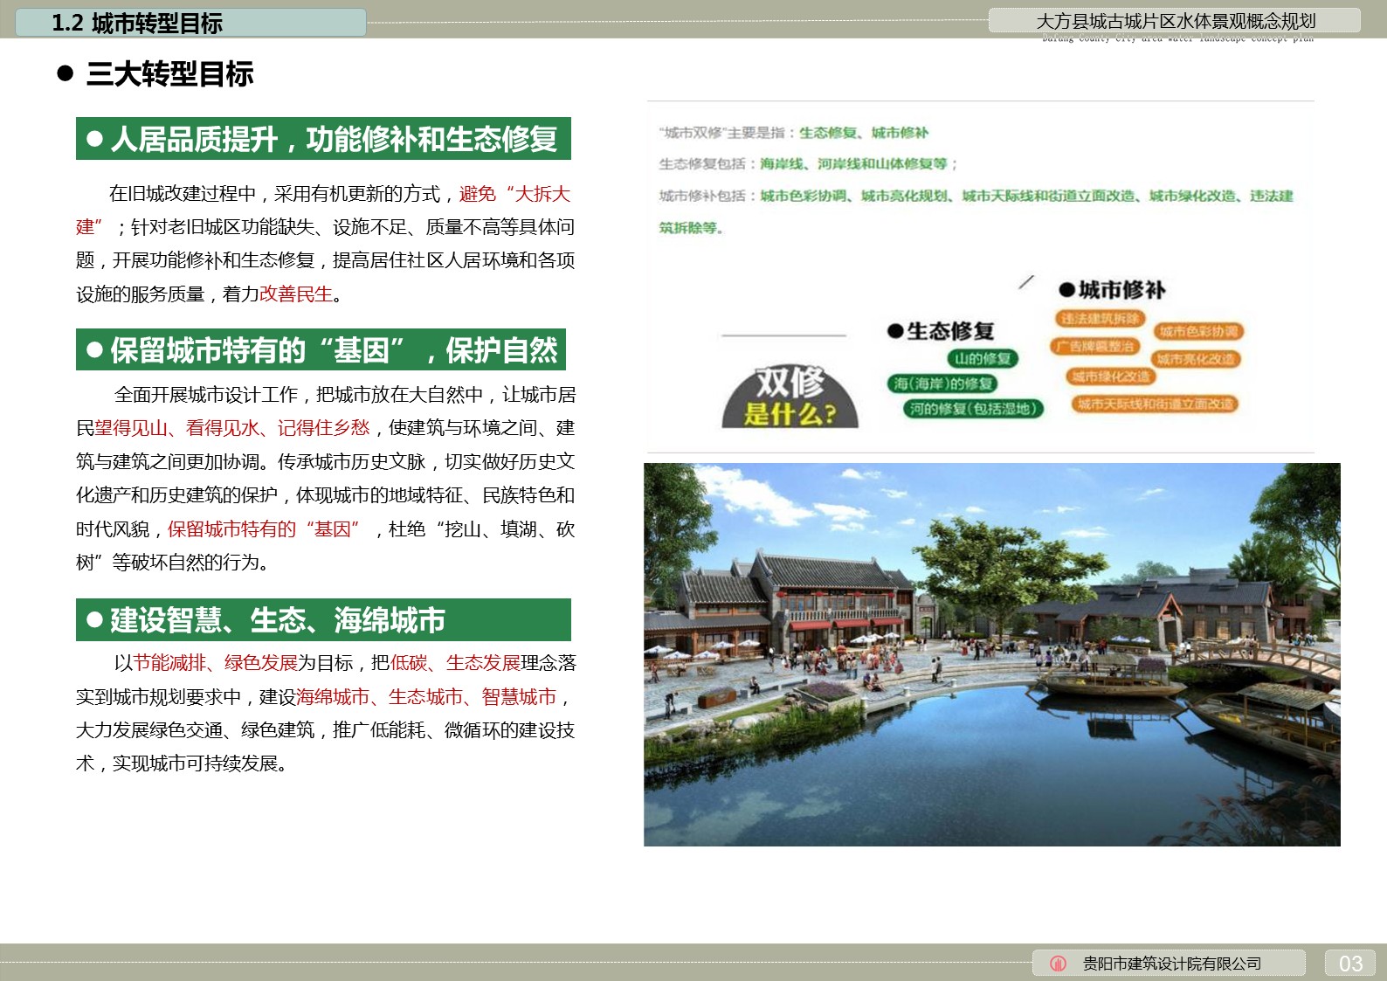Screen dimensions: 1387x981
Task: Click the 贵阳市建筑设计院有限公司 footer text
Action: 1171,964
